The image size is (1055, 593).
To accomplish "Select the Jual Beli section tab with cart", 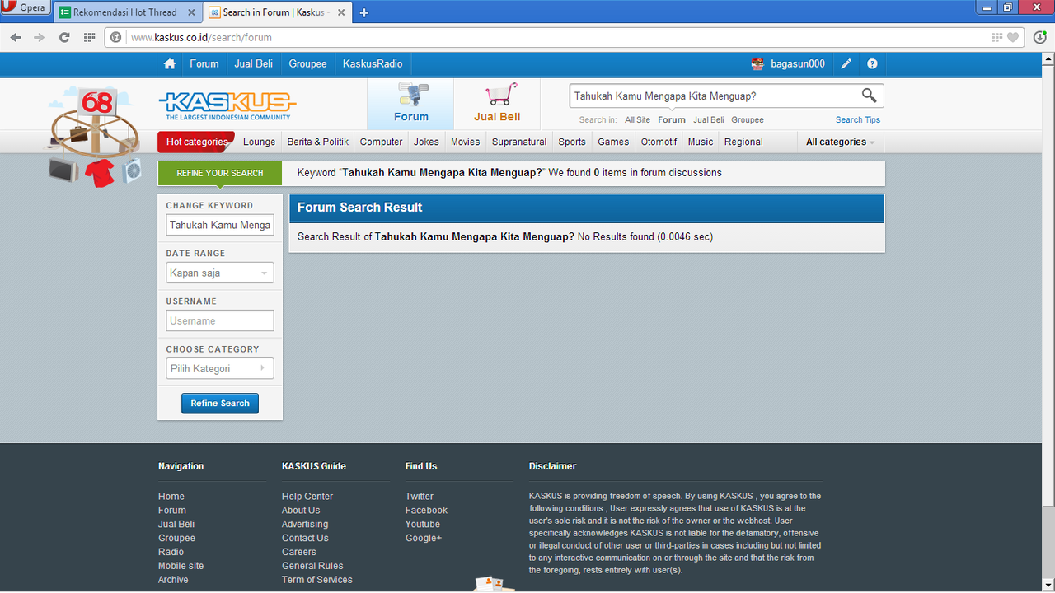I will tap(497, 104).
